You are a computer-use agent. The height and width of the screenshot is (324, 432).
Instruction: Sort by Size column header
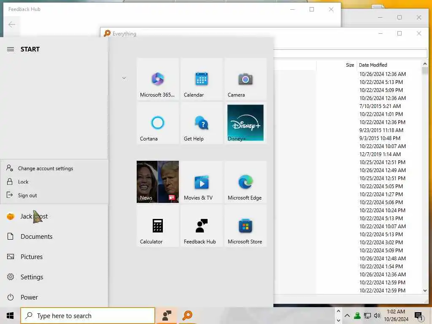point(350,65)
